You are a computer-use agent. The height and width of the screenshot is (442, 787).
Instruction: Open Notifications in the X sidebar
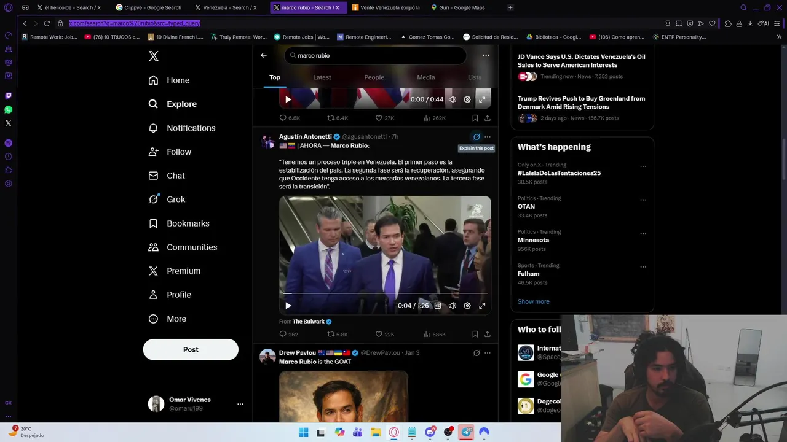pos(182,128)
